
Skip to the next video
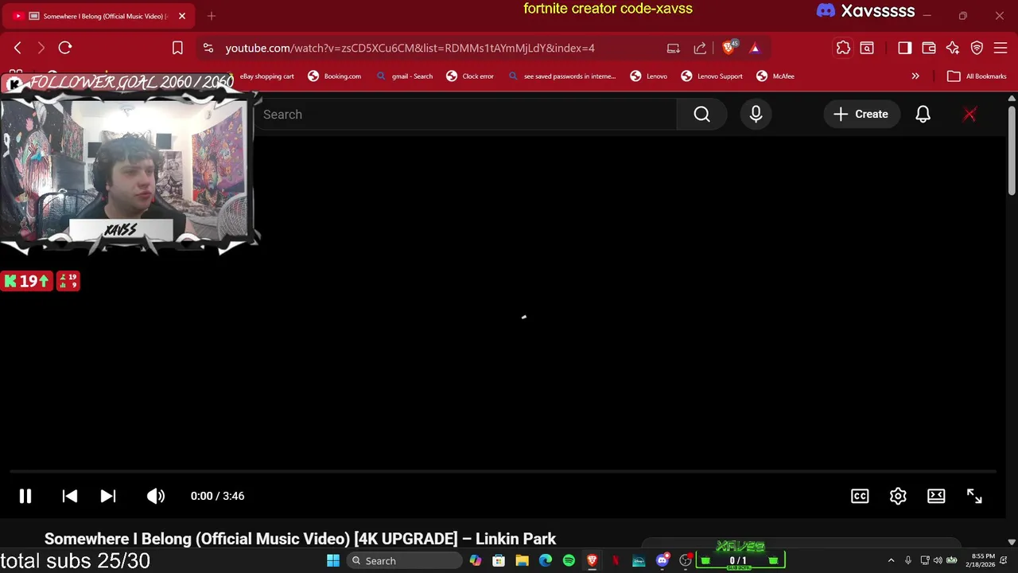(108, 496)
